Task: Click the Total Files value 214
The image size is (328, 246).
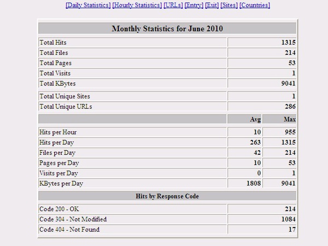Action: [x=290, y=52]
